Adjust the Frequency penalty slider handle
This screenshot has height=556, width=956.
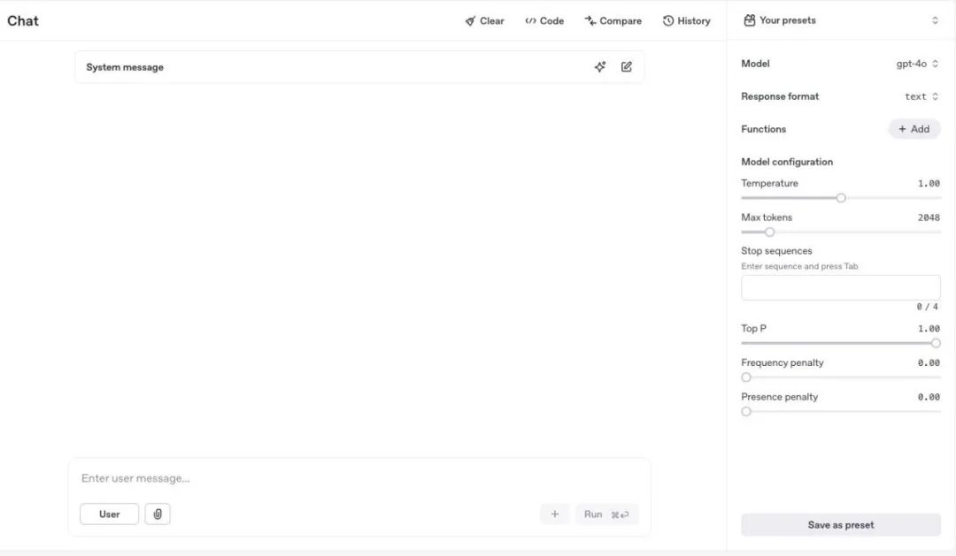(746, 377)
